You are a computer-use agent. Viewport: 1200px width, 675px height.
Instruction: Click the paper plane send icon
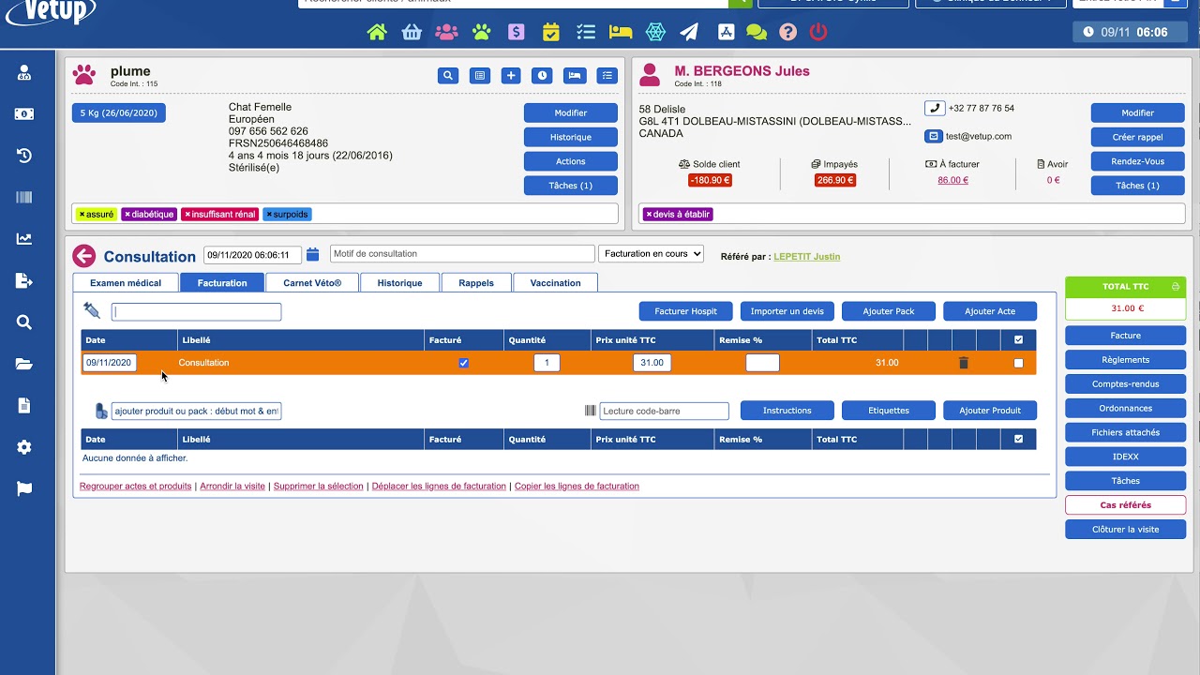tap(689, 32)
